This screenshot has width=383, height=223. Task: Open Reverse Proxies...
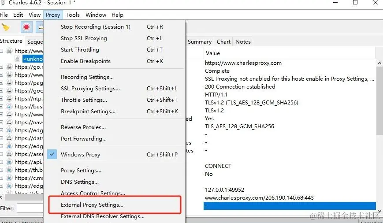(x=115, y=127)
